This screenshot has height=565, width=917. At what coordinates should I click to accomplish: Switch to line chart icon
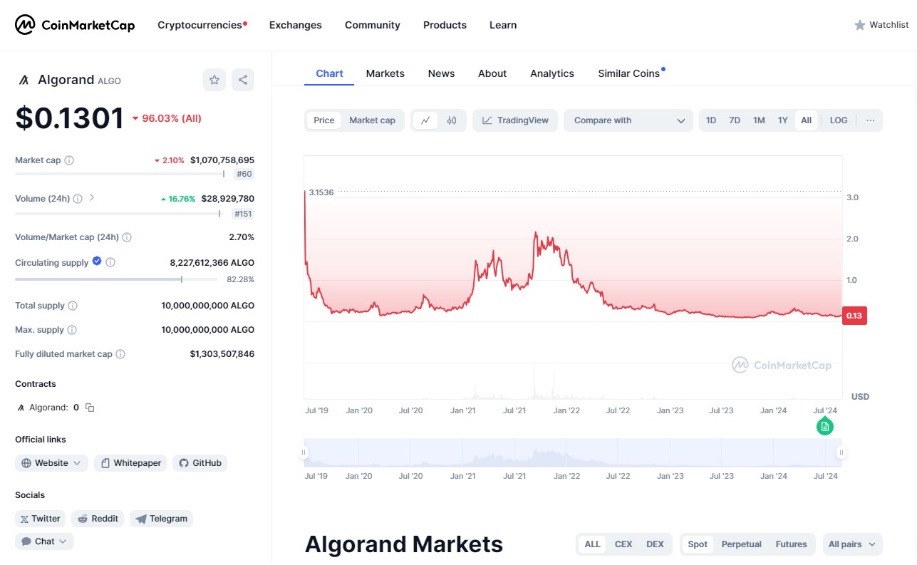pos(425,120)
